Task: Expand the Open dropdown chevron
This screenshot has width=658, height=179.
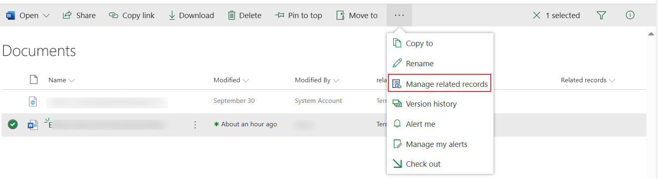Action: [46, 16]
